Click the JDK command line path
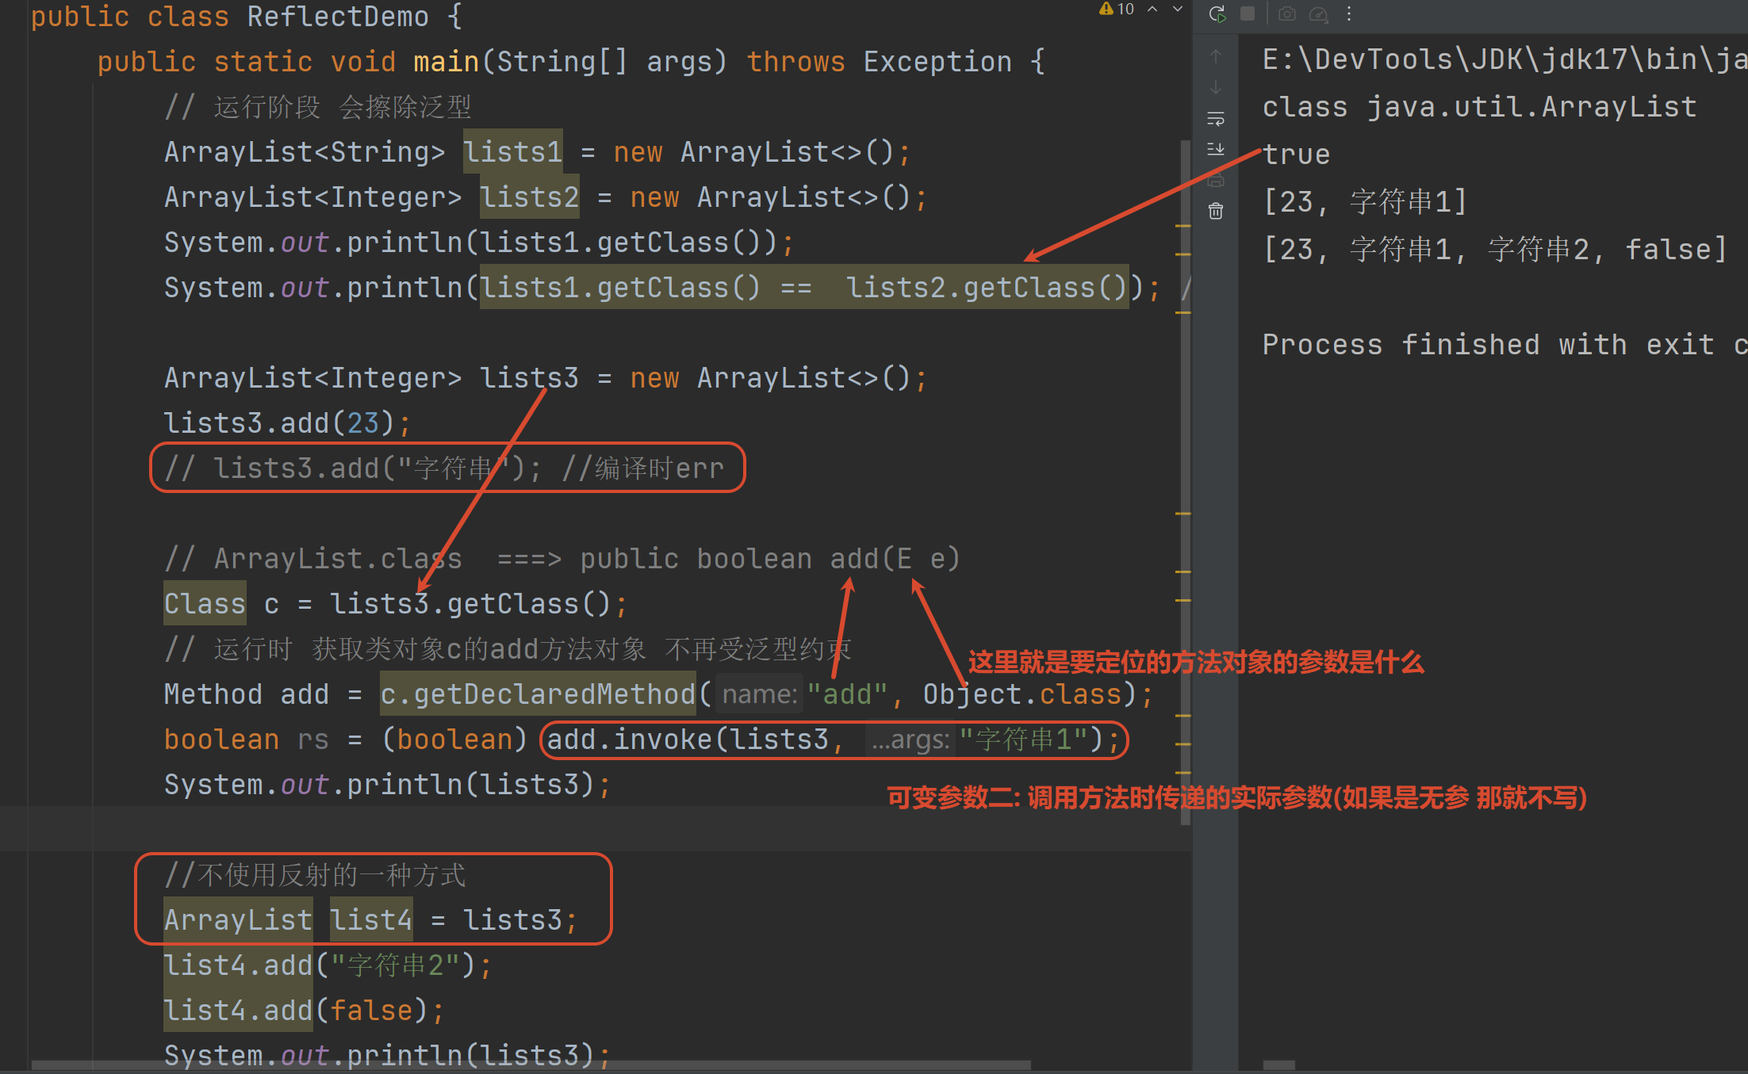This screenshot has width=1748, height=1074. click(1503, 59)
